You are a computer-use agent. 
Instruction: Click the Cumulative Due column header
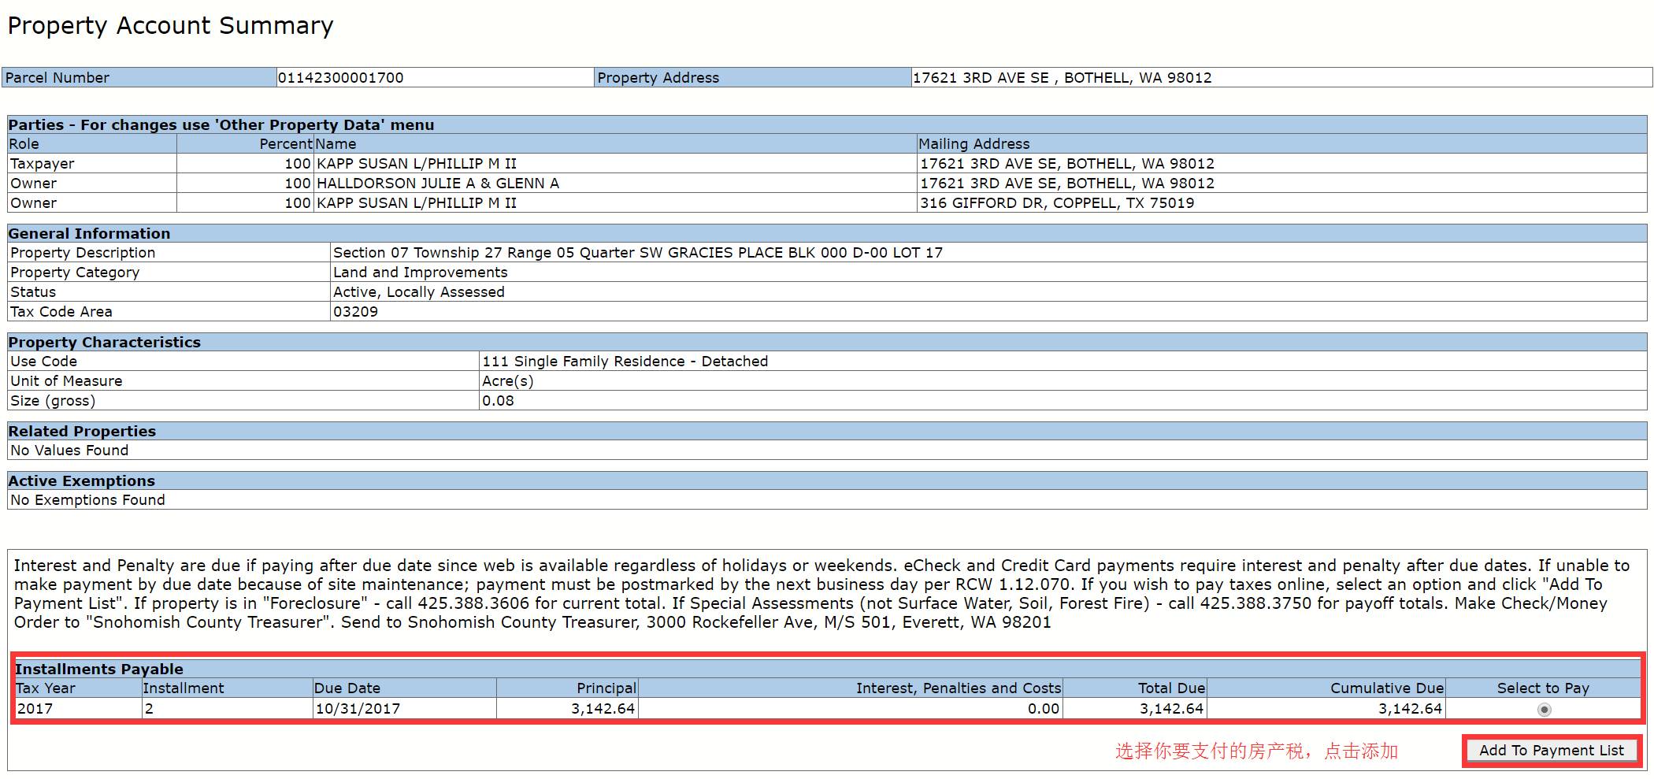click(1387, 688)
